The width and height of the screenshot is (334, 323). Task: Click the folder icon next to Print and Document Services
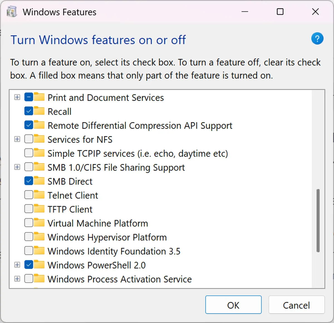click(x=39, y=97)
